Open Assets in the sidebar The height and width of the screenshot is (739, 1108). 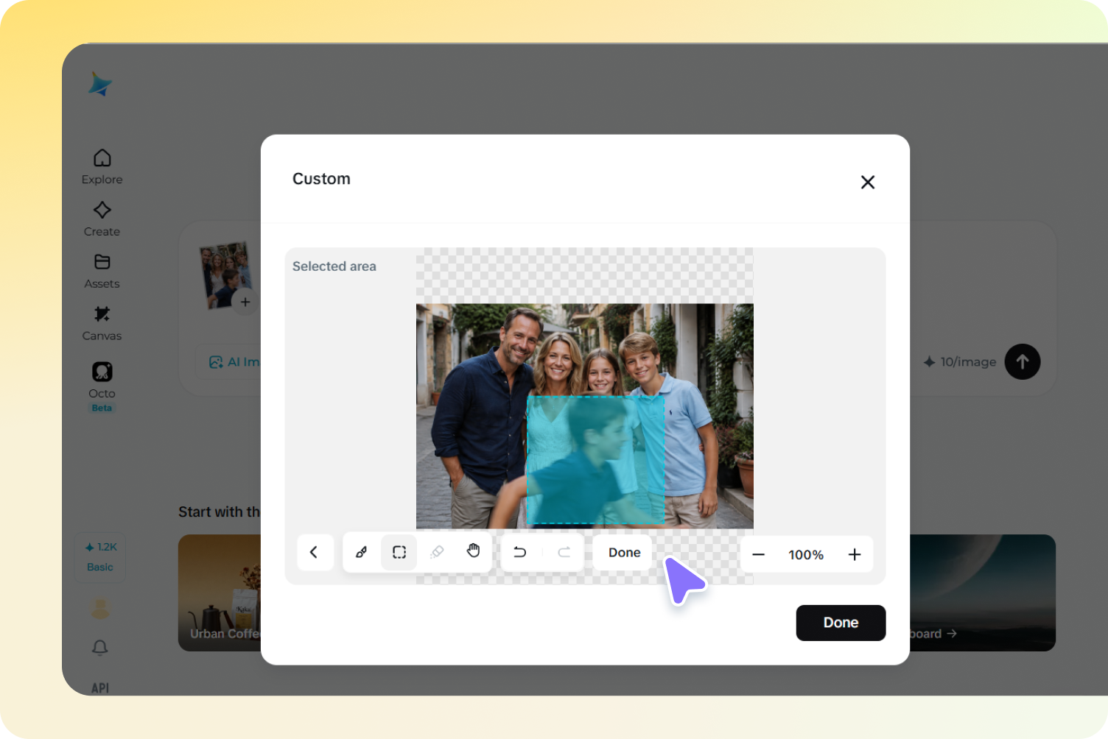(102, 272)
